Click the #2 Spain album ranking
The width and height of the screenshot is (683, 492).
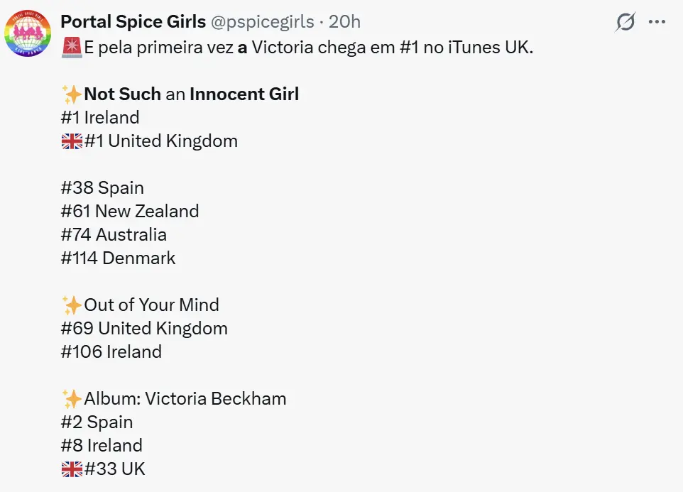point(97,422)
